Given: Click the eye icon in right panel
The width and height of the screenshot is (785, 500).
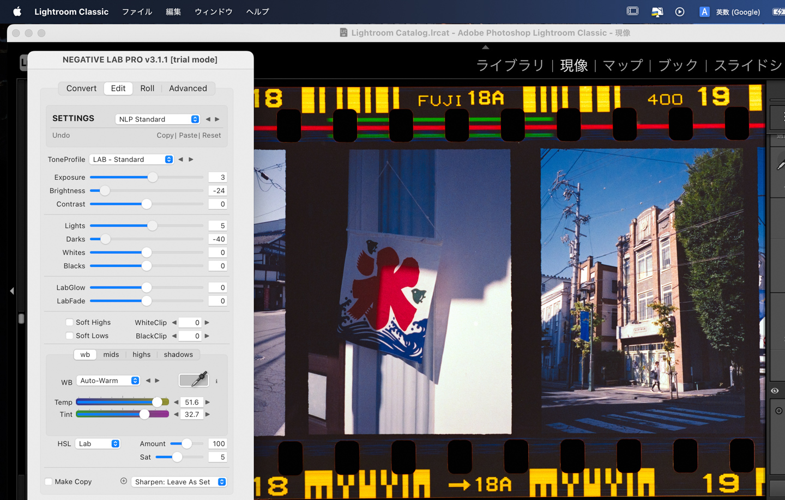Looking at the screenshot, I should pos(775,391).
